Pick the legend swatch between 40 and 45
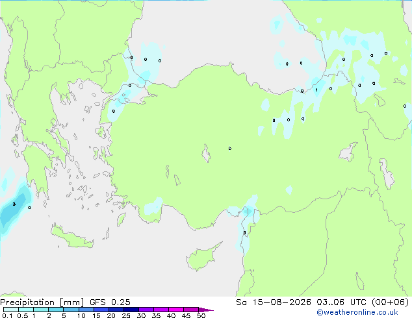Image resolution: width=412 pixels, height=318 pixels. (176, 310)
